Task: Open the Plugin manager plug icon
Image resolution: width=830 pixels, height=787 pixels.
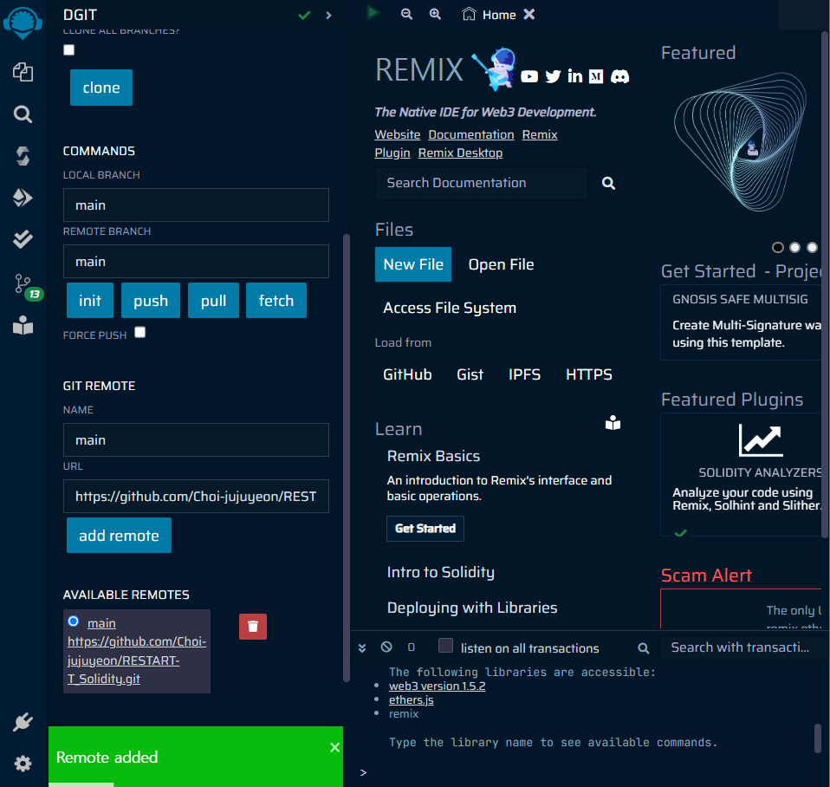Action: coord(23,722)
